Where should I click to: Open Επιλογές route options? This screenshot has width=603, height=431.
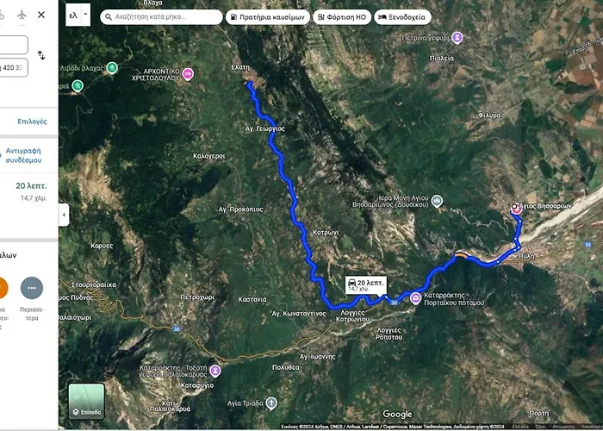click(x=33, y=122)
